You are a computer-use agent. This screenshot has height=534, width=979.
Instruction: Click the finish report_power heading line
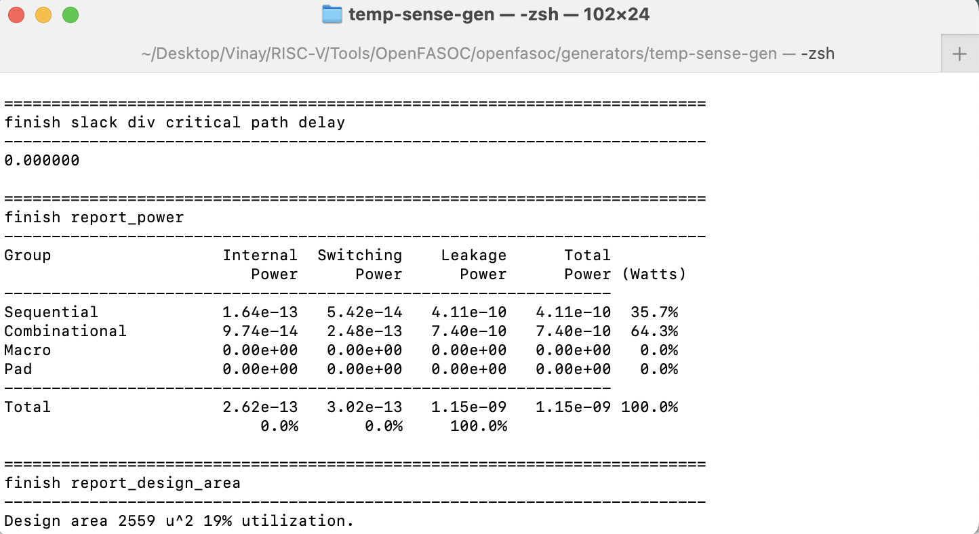pos(94,217)
